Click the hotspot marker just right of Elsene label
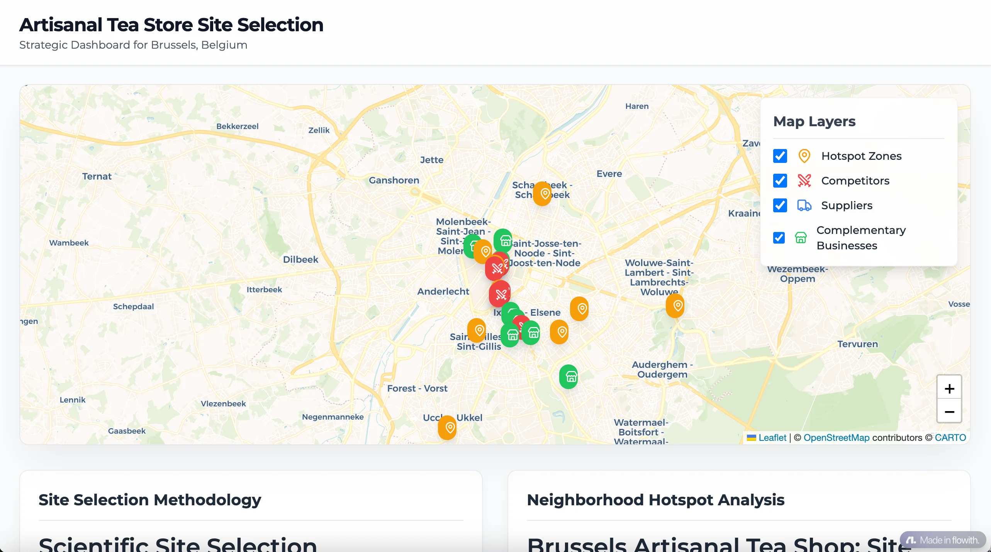Screen dimensions: 991x552 click(579, 308)
